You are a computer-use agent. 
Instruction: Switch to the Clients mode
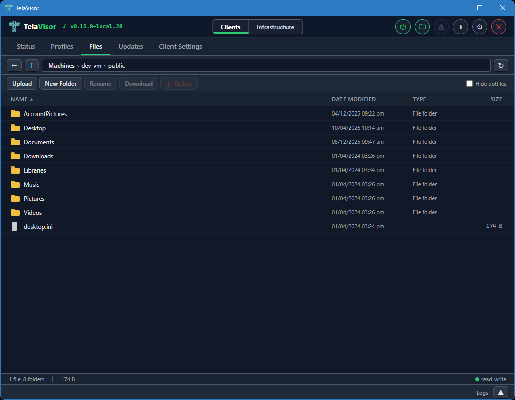[231, 27]
